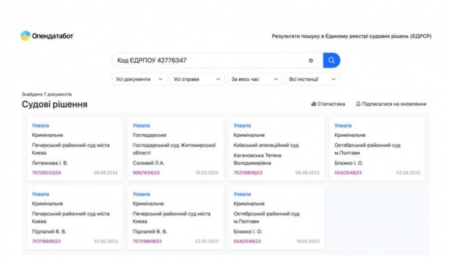Image resolution: width=451 pixels, height=260 pixels.
Task: Click the Статистика bar chart icon
Action: [x=313, y=104]
